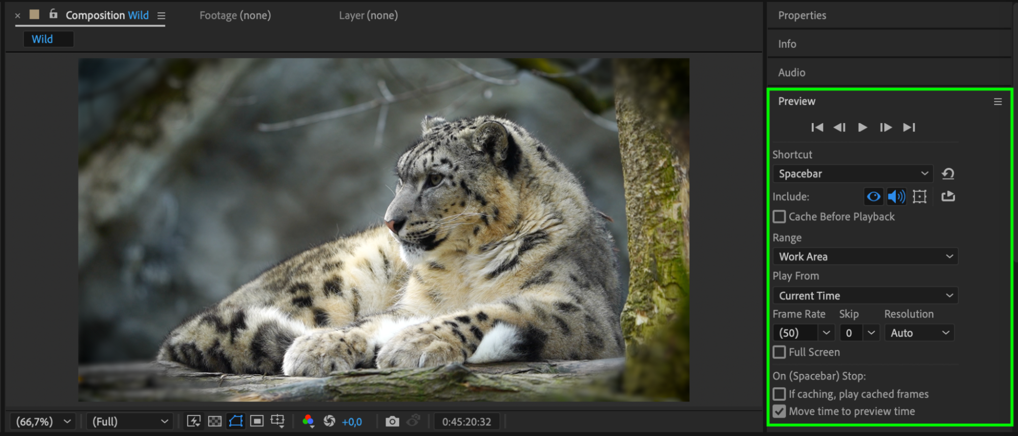Image resolution: width=1018 pixels, height=436 pixels.
Task: Uncheck Move time to preview time
Action: (x=779, y=411)
